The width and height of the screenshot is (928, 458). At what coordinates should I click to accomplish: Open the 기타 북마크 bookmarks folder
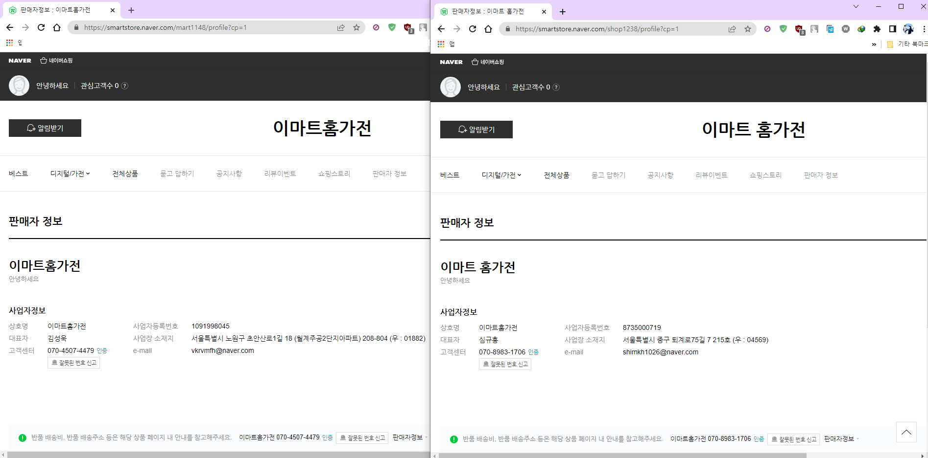tap(907, 44)
